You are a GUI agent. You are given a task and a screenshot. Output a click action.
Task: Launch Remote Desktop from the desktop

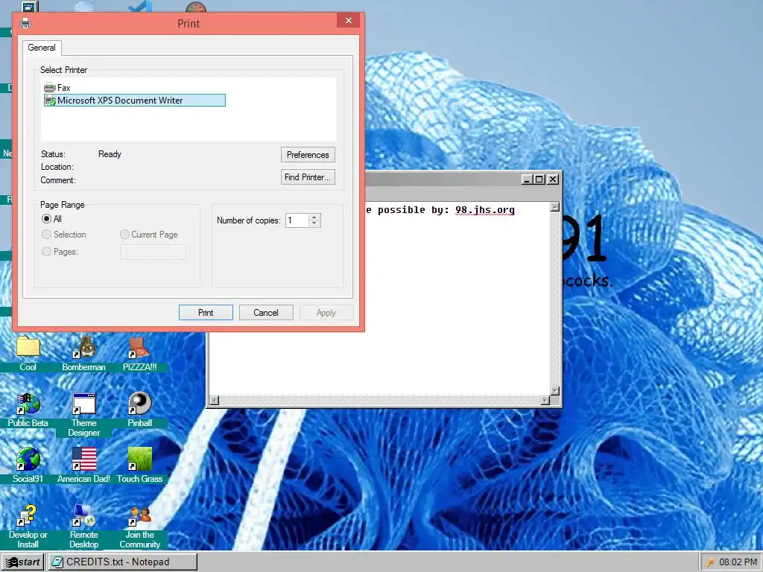point(83,515)
